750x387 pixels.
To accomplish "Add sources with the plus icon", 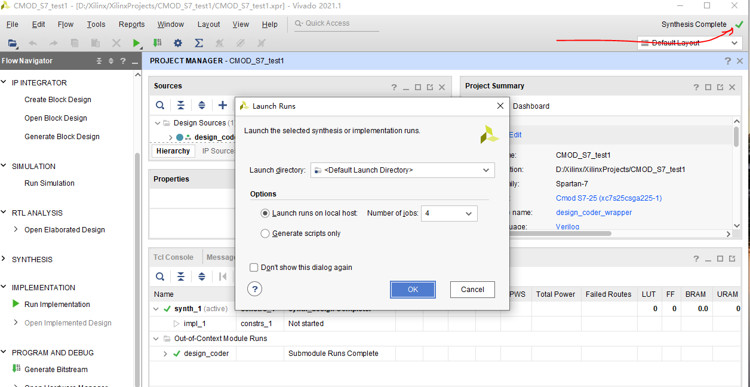I will click(x=223, y=105).
